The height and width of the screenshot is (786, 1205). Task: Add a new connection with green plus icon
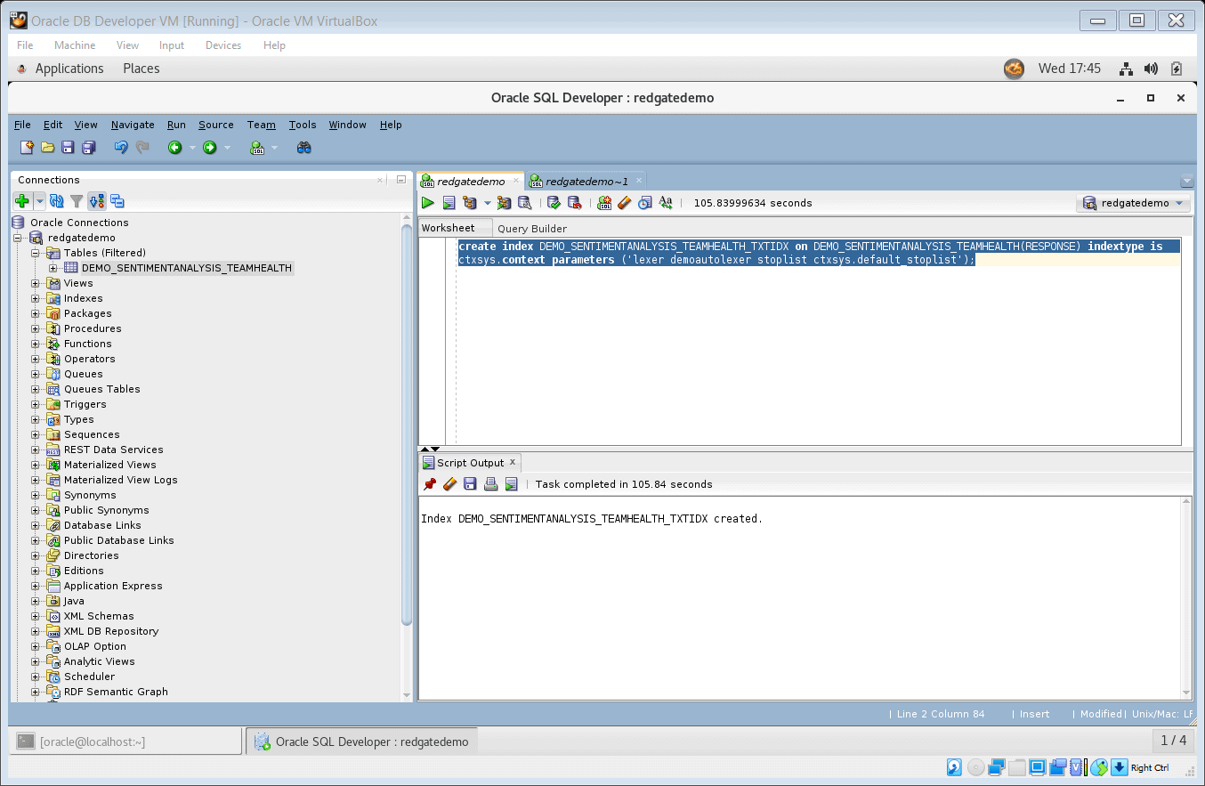point(23,201)
